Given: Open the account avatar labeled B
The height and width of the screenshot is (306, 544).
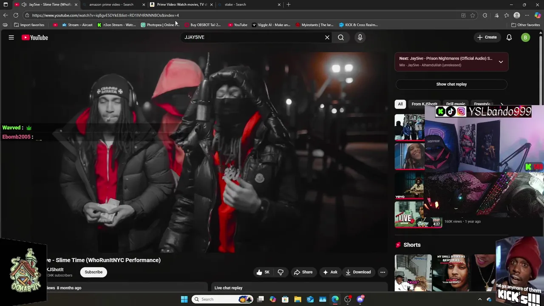Looking at the screenshot, I should click(526, 37).
